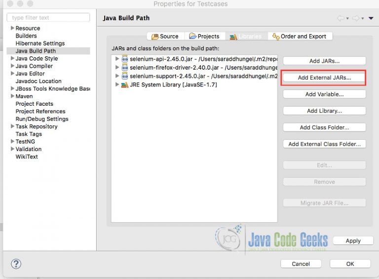This screenshot has width=379, height=279.
Task: Click the selenium-support jar file icon
Action: pyautogui.click(x=125, y=76)
